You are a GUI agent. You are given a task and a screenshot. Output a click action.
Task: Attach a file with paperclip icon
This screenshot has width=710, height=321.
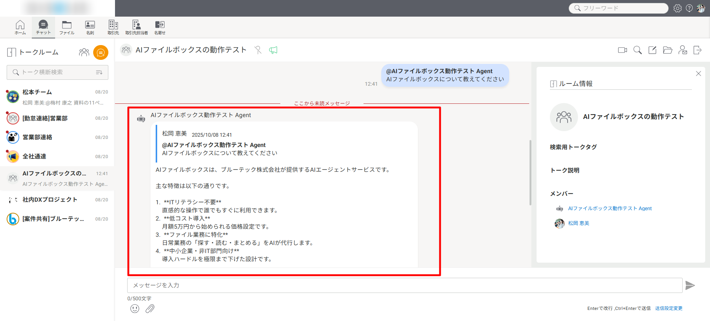(x=150, y=308)
